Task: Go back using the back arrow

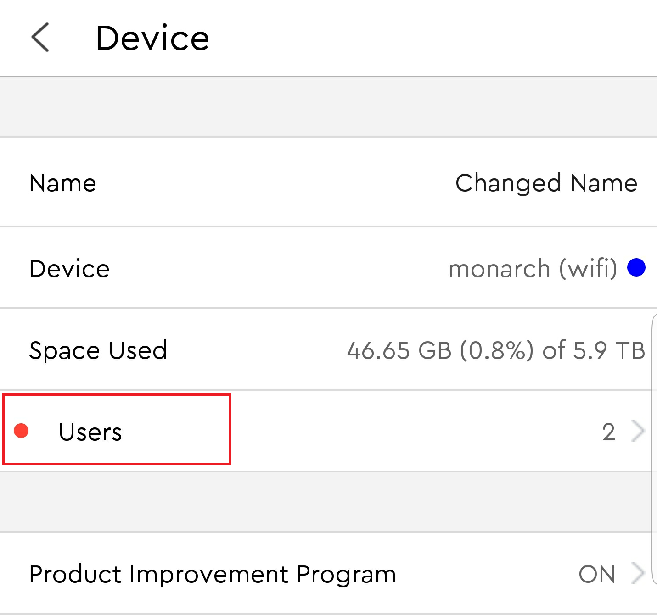Action: [40, 37]
